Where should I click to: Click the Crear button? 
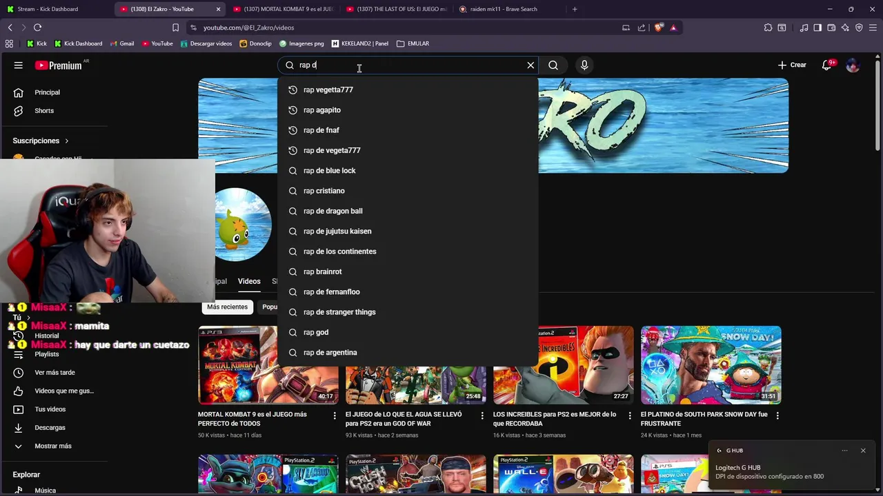coord(792,65)
